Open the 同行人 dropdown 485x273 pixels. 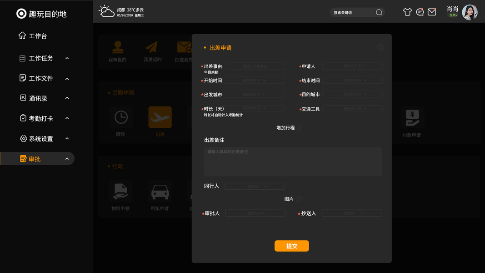(255, 187)
